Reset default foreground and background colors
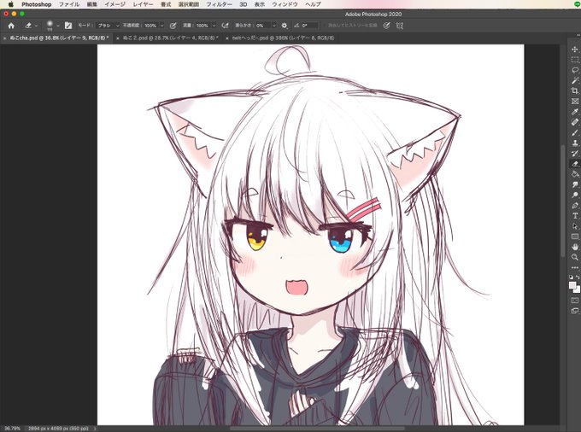 coord(571,277)
